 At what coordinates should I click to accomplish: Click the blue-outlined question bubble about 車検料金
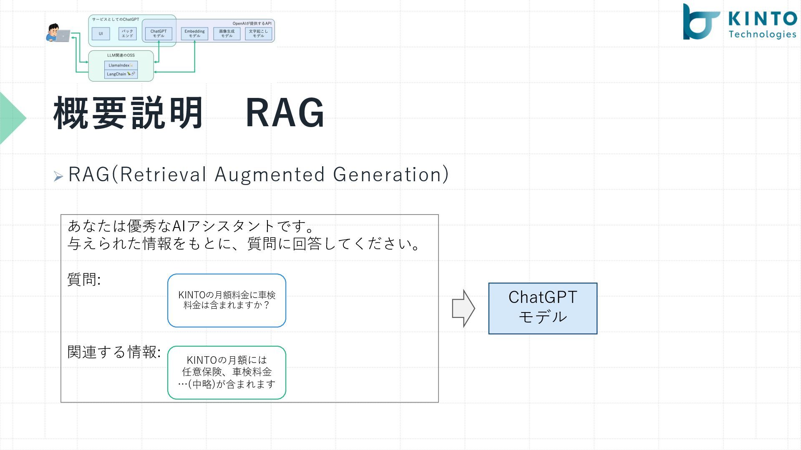point(227,300)
